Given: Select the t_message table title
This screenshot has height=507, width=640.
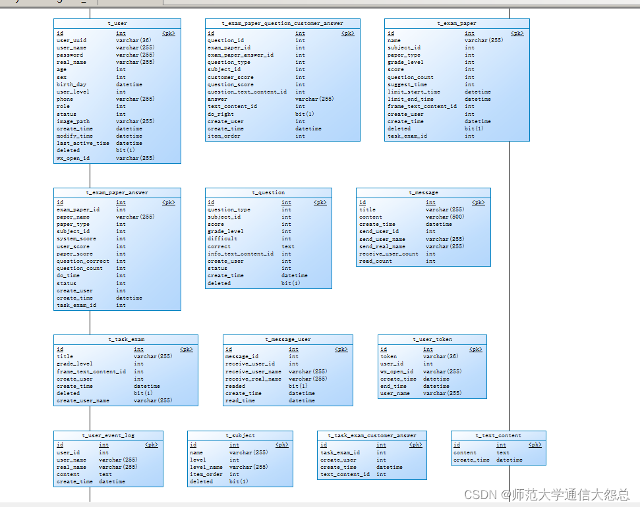Looking at the screenshot, I should click(x=423, y=192).
